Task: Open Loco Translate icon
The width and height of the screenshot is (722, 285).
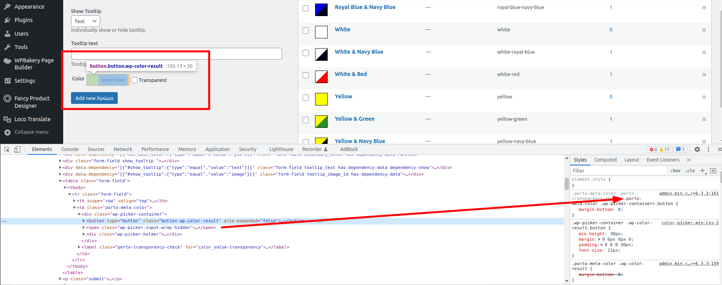Action: [7, 119]
